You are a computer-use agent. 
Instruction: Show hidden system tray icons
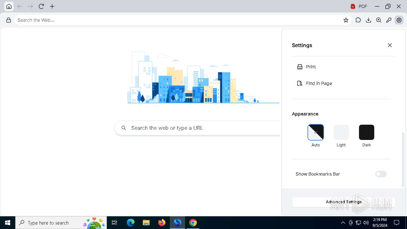point(343,223)
